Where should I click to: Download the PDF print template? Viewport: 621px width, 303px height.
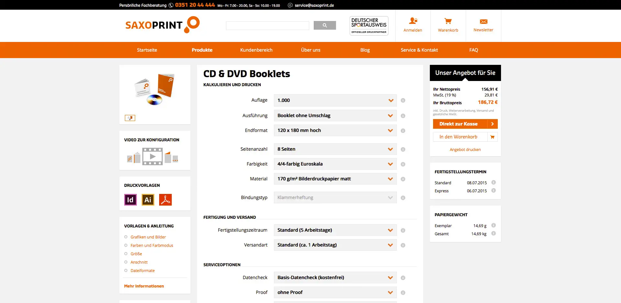coord(165,200)
